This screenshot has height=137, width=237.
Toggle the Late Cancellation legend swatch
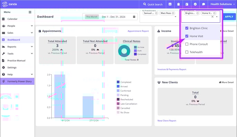click(x=118, y=104)
